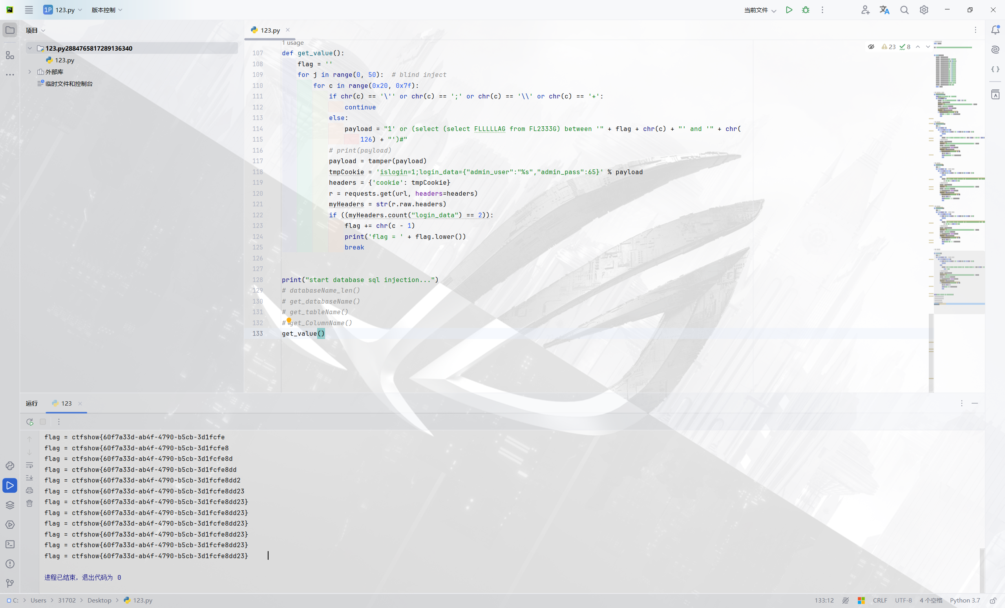1005x608 pixels.
Task: Toggle scroll to end of console
Action: 29,478
